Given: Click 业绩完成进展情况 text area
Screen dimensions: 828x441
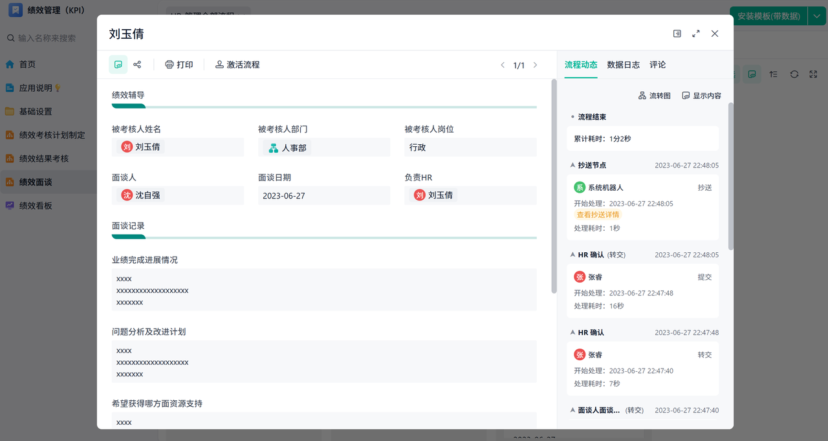Looking at the screenshot, I should tap(324, 290).
